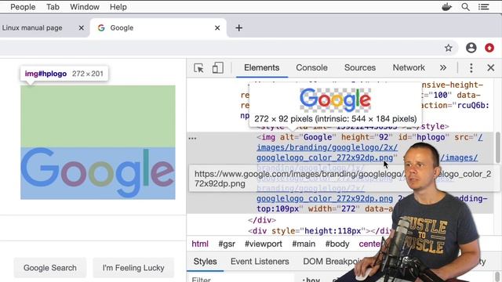This screenshot has height=282, width=502.
Task: Switch to Console panel tab
Action: pyautogui.click(x=311, y=68)
